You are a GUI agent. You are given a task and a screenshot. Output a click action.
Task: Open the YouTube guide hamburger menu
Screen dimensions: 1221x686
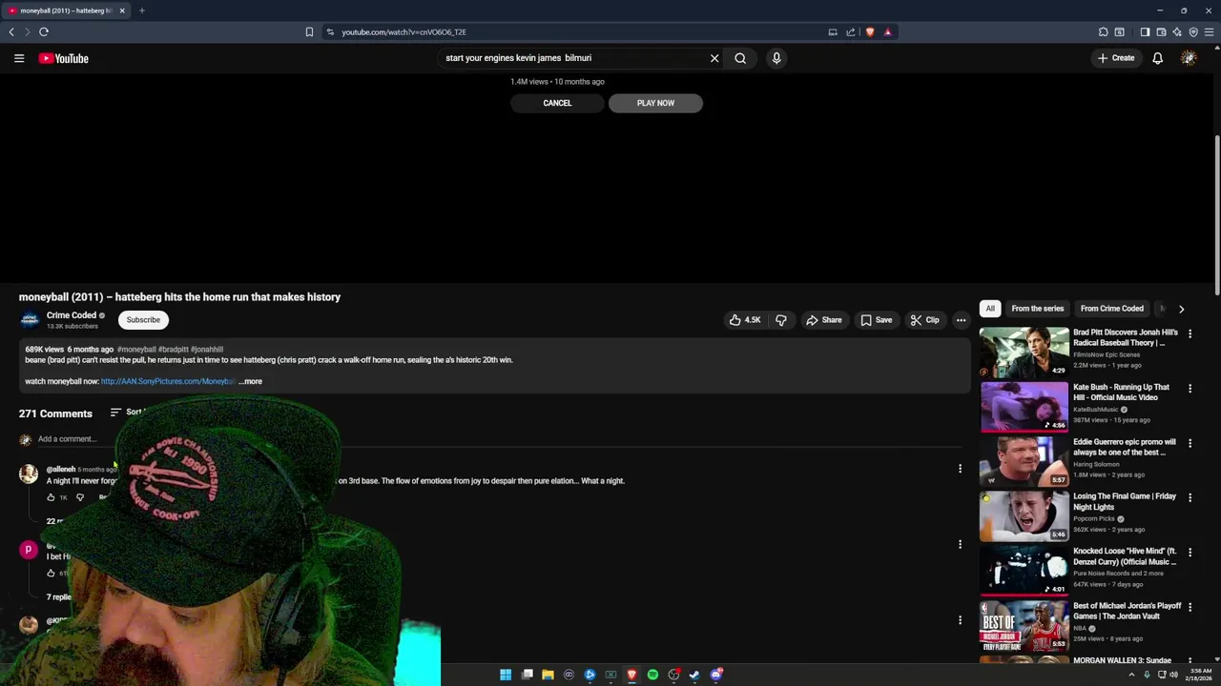click(x=19, y=58)
